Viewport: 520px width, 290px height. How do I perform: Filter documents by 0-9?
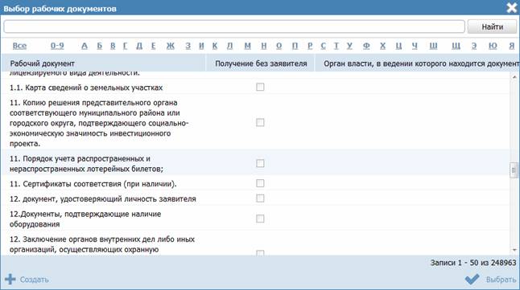(57, 46)
